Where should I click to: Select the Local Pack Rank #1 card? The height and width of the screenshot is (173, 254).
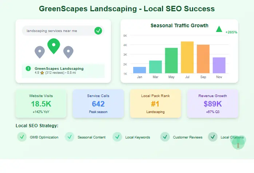tap(155, 104)
